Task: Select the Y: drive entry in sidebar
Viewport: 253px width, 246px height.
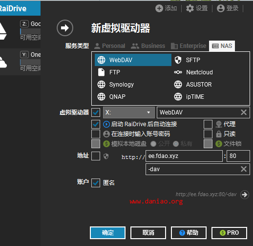Action: [20, 62]
